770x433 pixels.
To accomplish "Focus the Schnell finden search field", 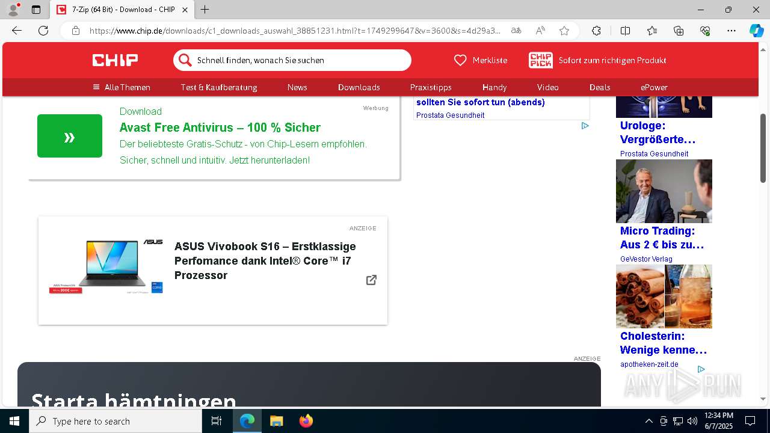I will pos(292,60).
